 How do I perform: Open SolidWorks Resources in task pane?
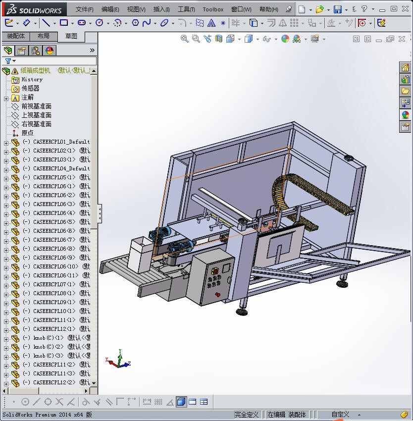pyautogui.click(x=405, y=67)
